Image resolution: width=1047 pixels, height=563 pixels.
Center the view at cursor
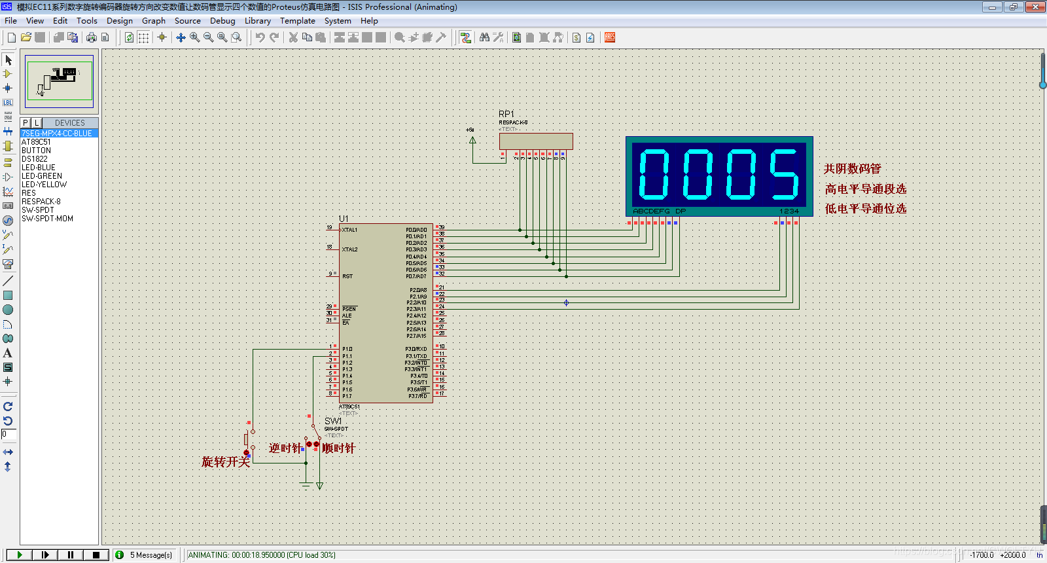pyautogui.click(x=181, y=37)
